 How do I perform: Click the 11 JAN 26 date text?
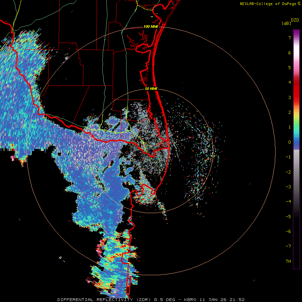point(212,300)
